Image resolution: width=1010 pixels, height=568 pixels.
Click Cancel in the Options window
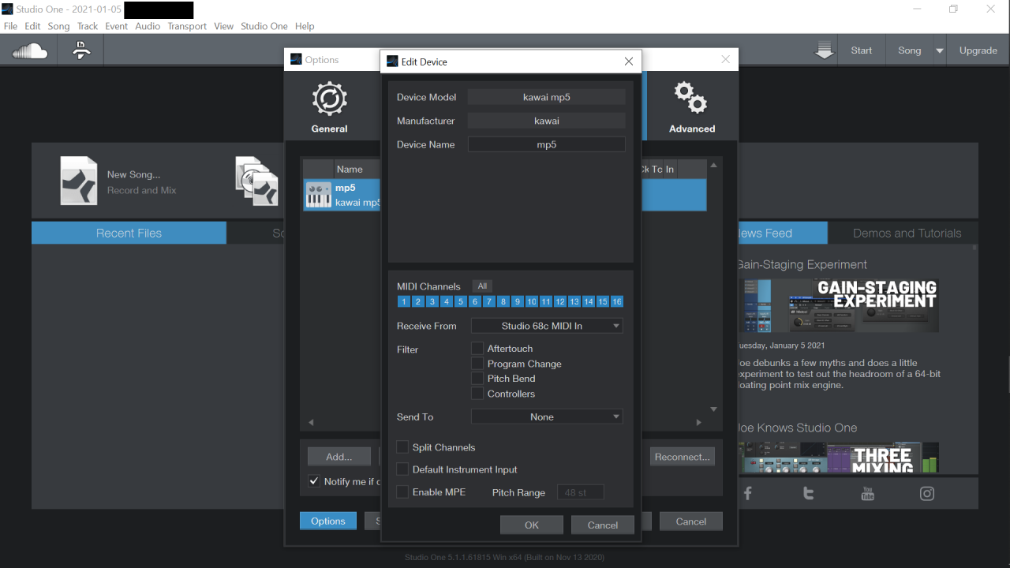pos(691,521)
